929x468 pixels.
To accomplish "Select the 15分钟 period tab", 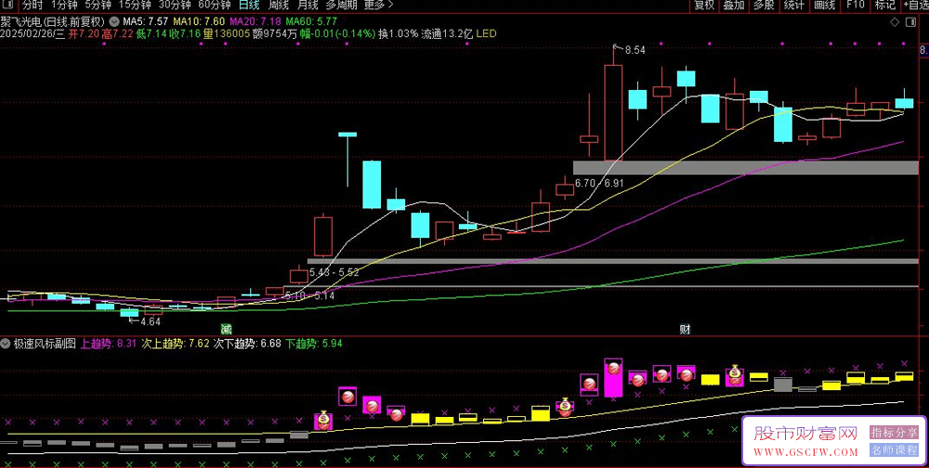I will point(135,6).
